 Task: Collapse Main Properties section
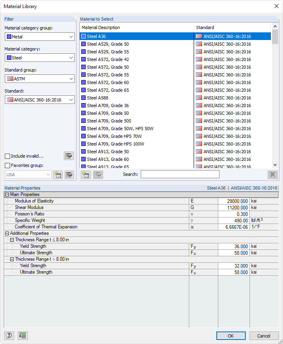pyautogui.click(x=7, y=194)
